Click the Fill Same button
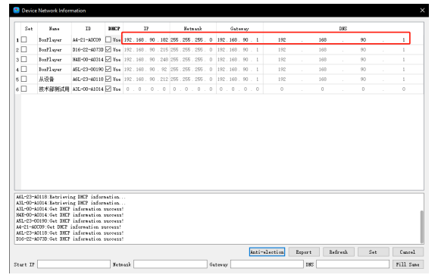This screenshot has height=278, width=438. pos(408,264)
